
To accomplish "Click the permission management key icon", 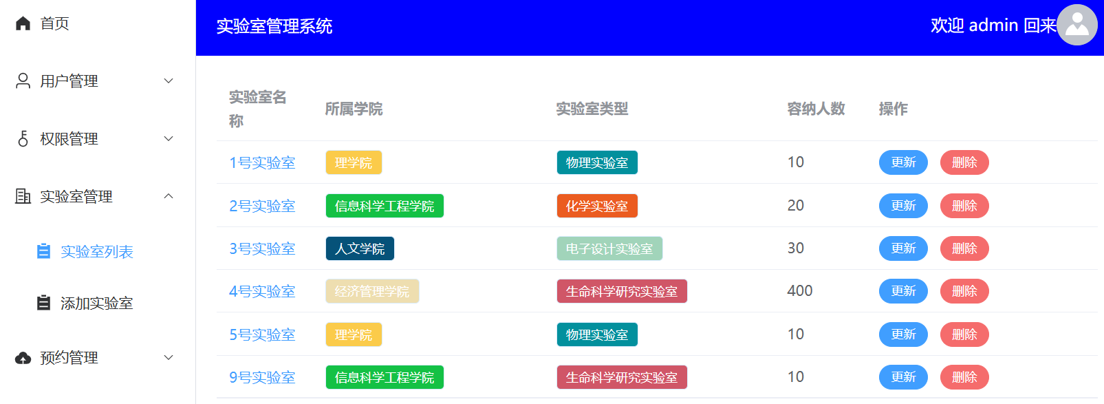I will tap(23, 139).
